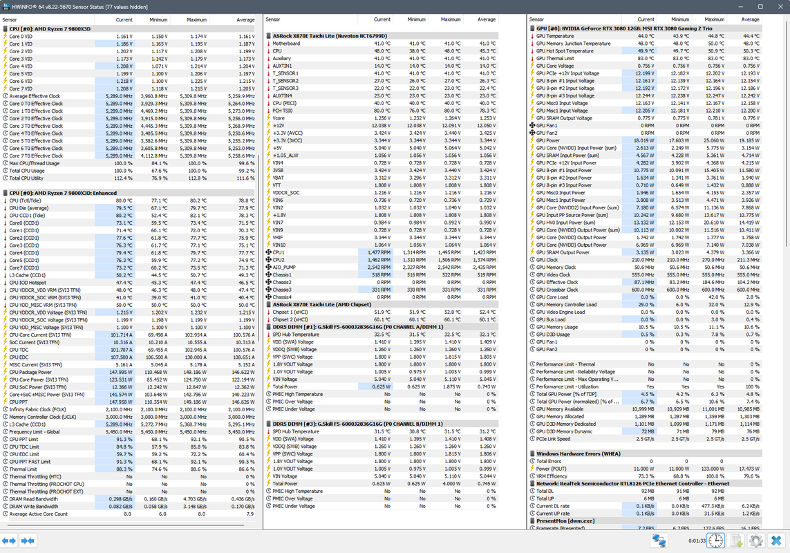The height and width of the screenshot is (553, 790).
Task: Select ASRock X870E Taichi Lite (AMD Chipset) header
Action: (x=382, y=304)
